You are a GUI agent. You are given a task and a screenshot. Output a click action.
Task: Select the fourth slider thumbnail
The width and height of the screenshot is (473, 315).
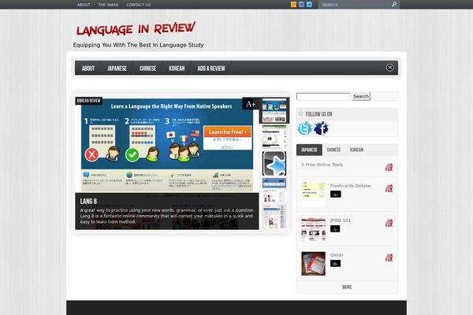pos(274,190)
